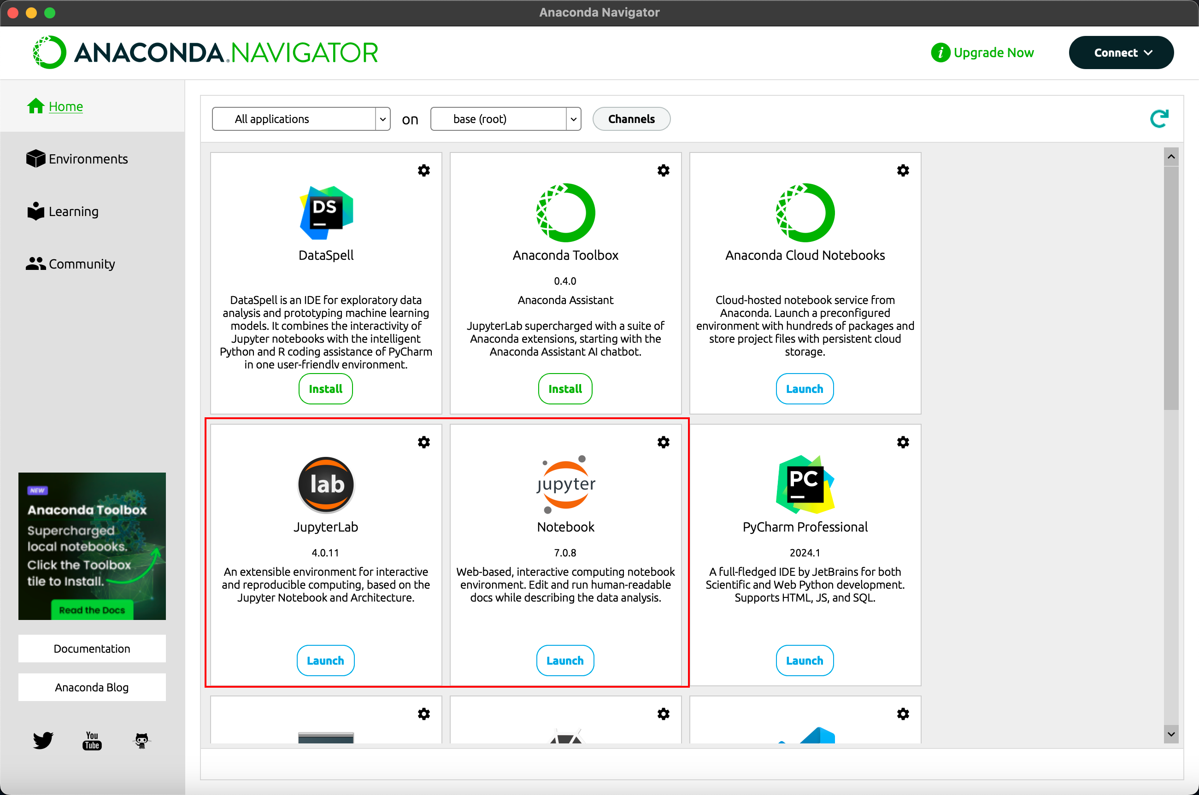1199x795 pixels.
Task: Install DataSpell
Action: [326, 389]
